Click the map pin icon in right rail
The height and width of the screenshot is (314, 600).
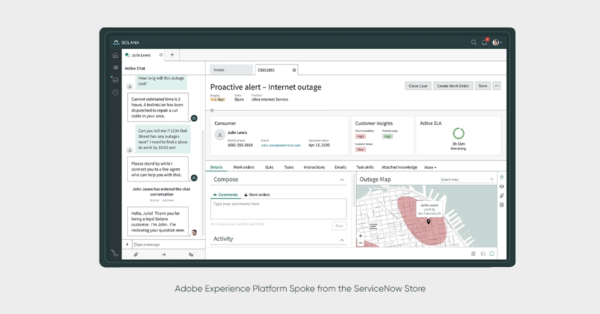tap(501, 177)
